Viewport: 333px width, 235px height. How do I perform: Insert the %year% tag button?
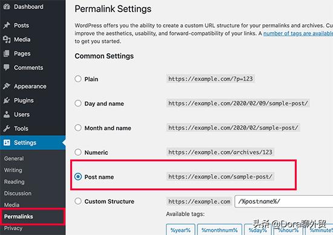pyautogui.click(x=180, y=230)
